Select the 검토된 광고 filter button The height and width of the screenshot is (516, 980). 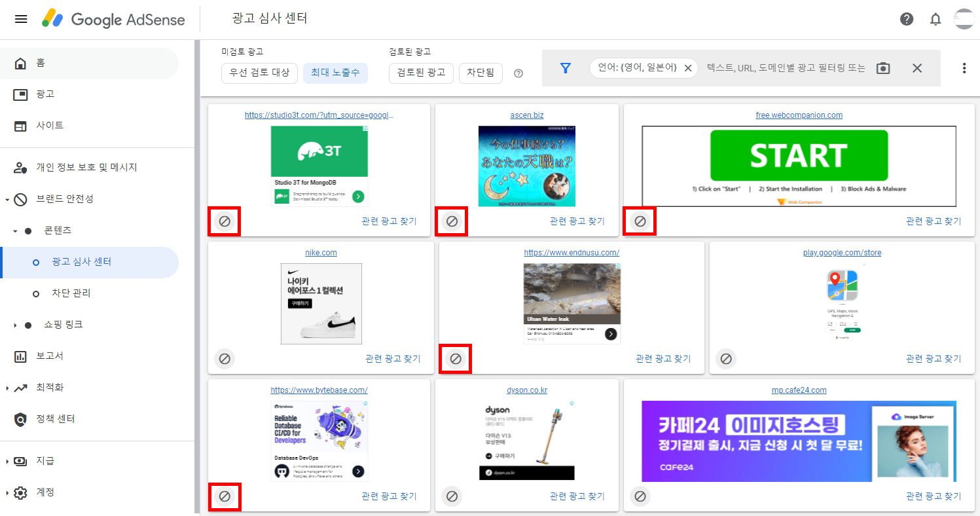click(x=421, y=73)
